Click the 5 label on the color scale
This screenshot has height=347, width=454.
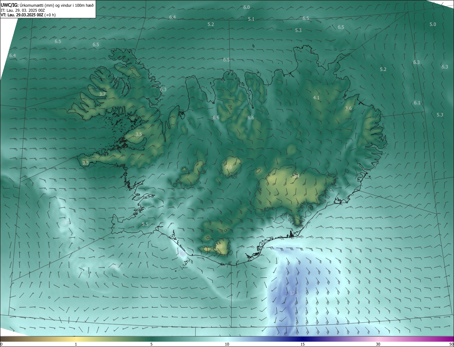pyautogui.click(x=151, y=345)
